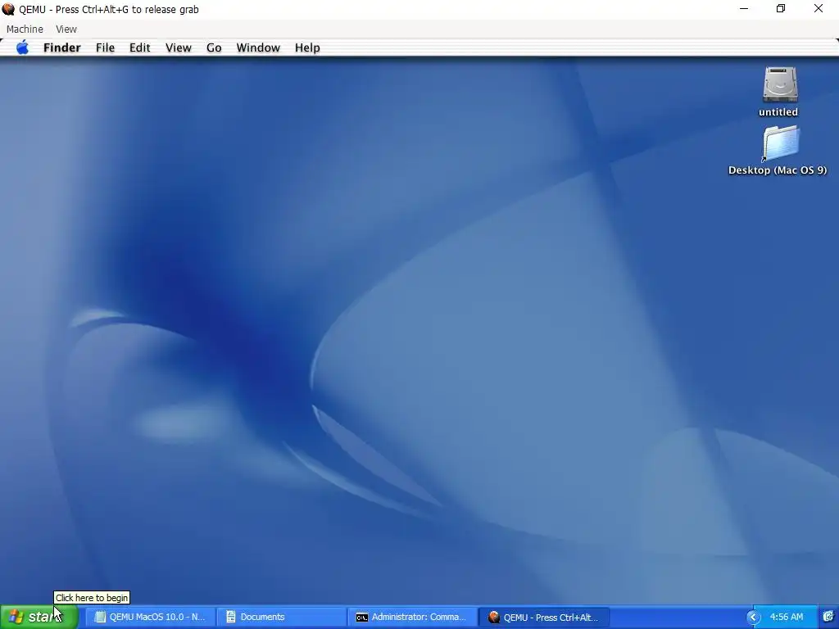
Task: Open the File menu in Finder
Action: click(106, 48)
